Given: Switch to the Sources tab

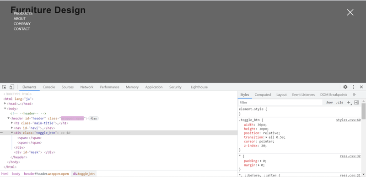Looking at the screenshot, I should coord(67,87).
